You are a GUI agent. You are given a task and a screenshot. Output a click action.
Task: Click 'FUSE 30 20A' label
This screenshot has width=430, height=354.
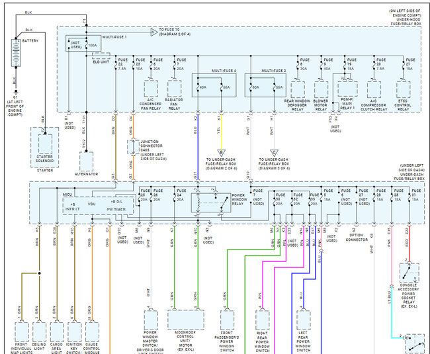(x=280, y=199)
